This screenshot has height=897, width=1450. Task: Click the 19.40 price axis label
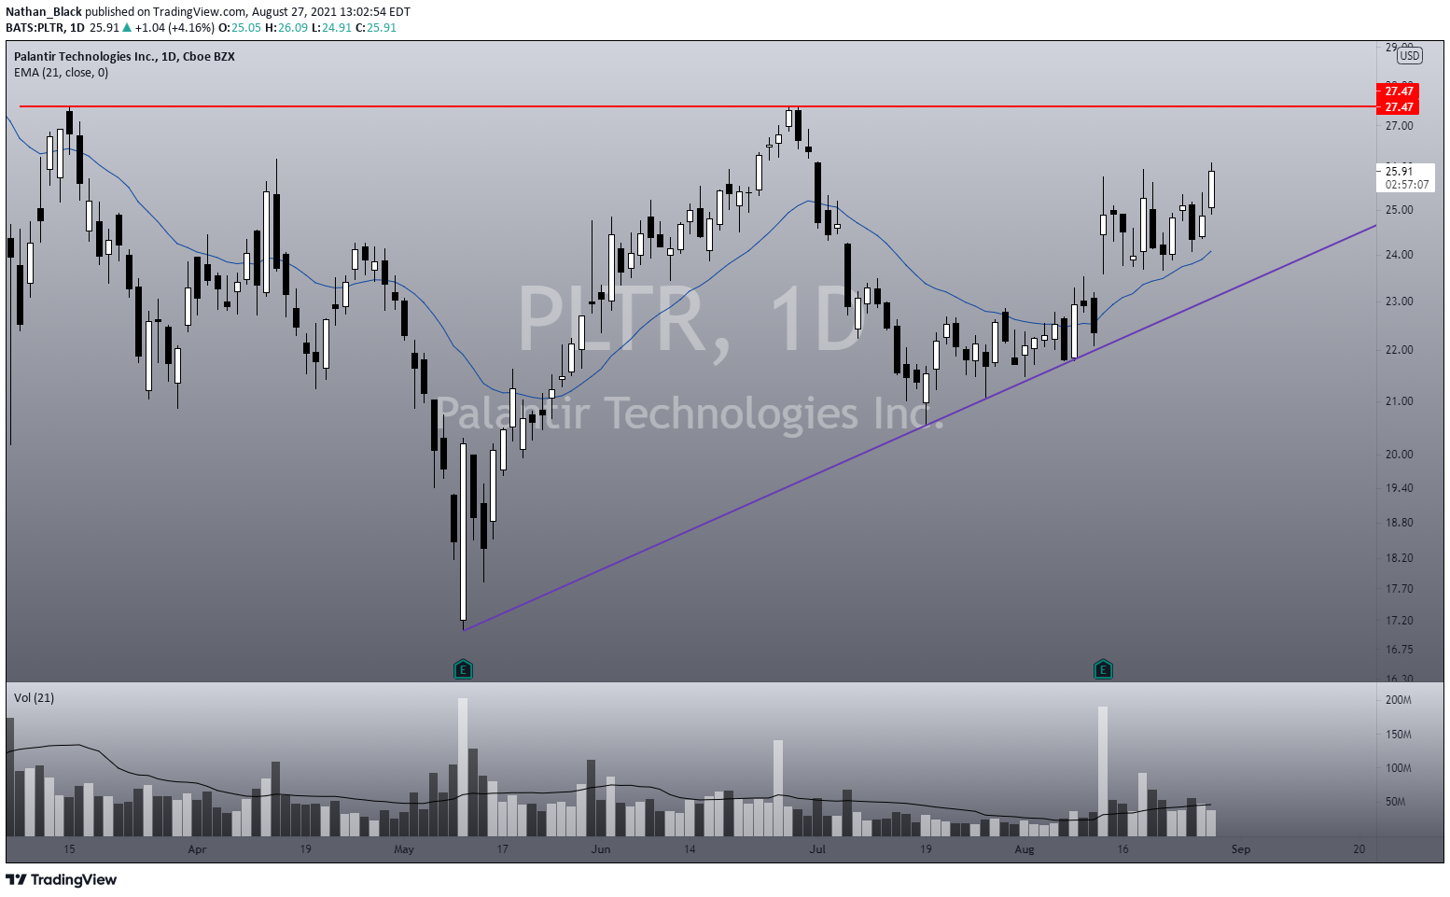click(1399, 487)
